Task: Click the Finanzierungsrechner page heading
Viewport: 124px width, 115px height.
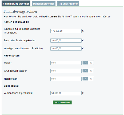Action: (x=21, y=12)
